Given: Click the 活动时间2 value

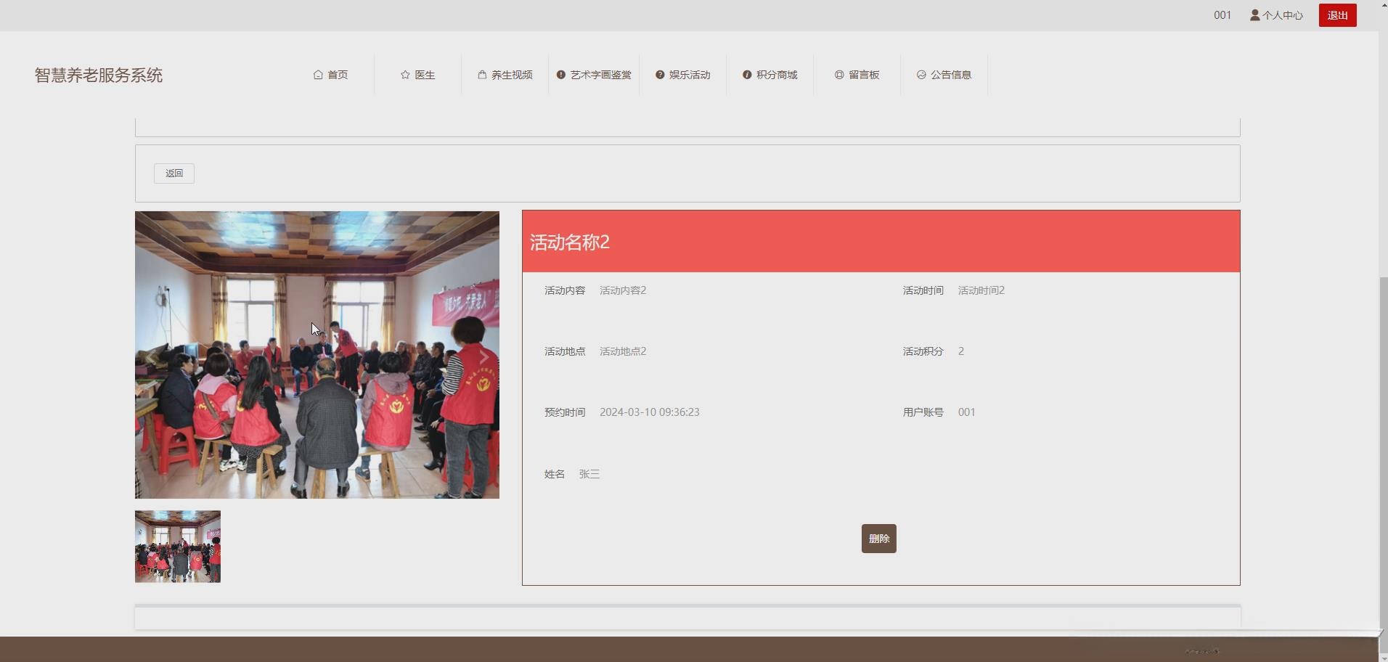Looking at the screenshot, I should 981,290.
